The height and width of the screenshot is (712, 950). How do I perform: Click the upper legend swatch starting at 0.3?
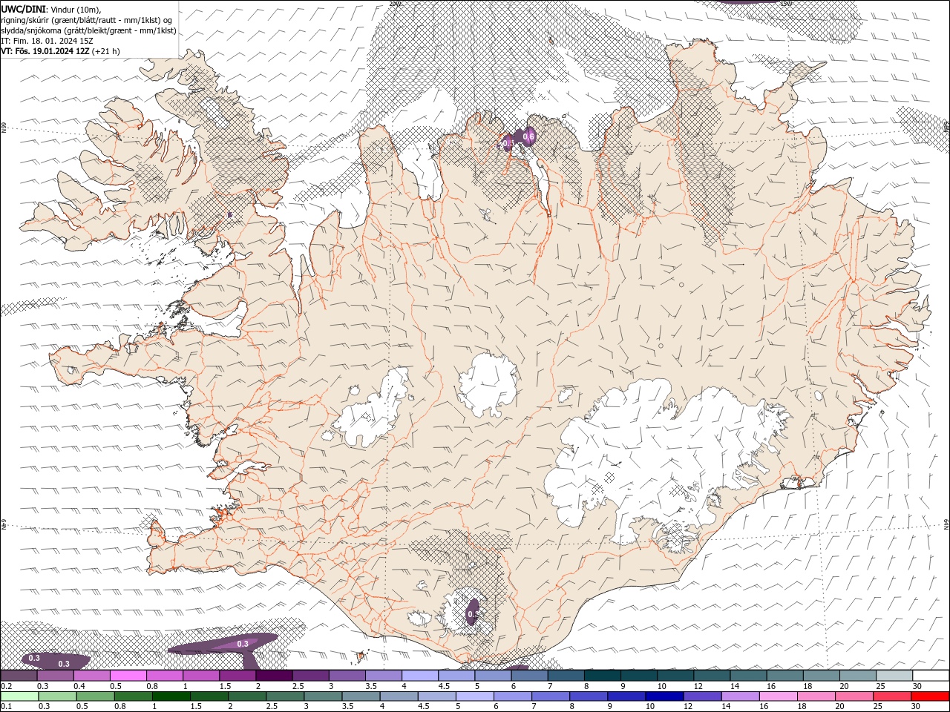(55, 676)
